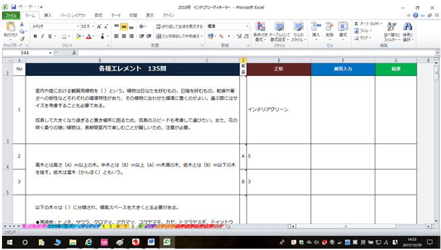The height and width of the screenshot is (250, 441).
Task: Open sort and filter 並べ替えとフィルター
Action: click(391, 32)
